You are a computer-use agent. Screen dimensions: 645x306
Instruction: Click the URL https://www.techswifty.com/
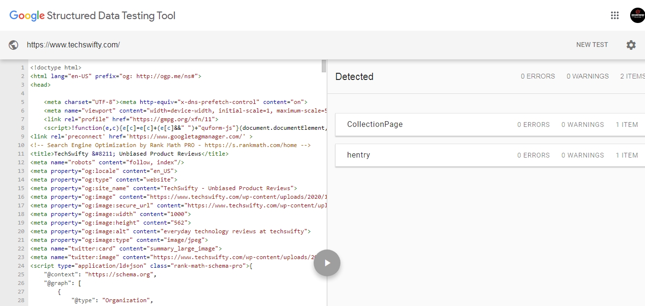pos(73,45)
